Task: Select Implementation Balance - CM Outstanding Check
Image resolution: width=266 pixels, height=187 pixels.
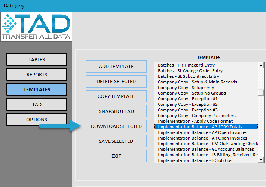Action: click(206, 143)
